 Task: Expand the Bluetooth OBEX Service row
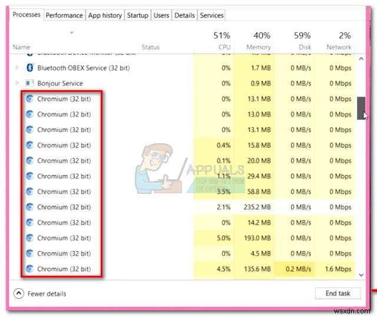tap(17, 68)
